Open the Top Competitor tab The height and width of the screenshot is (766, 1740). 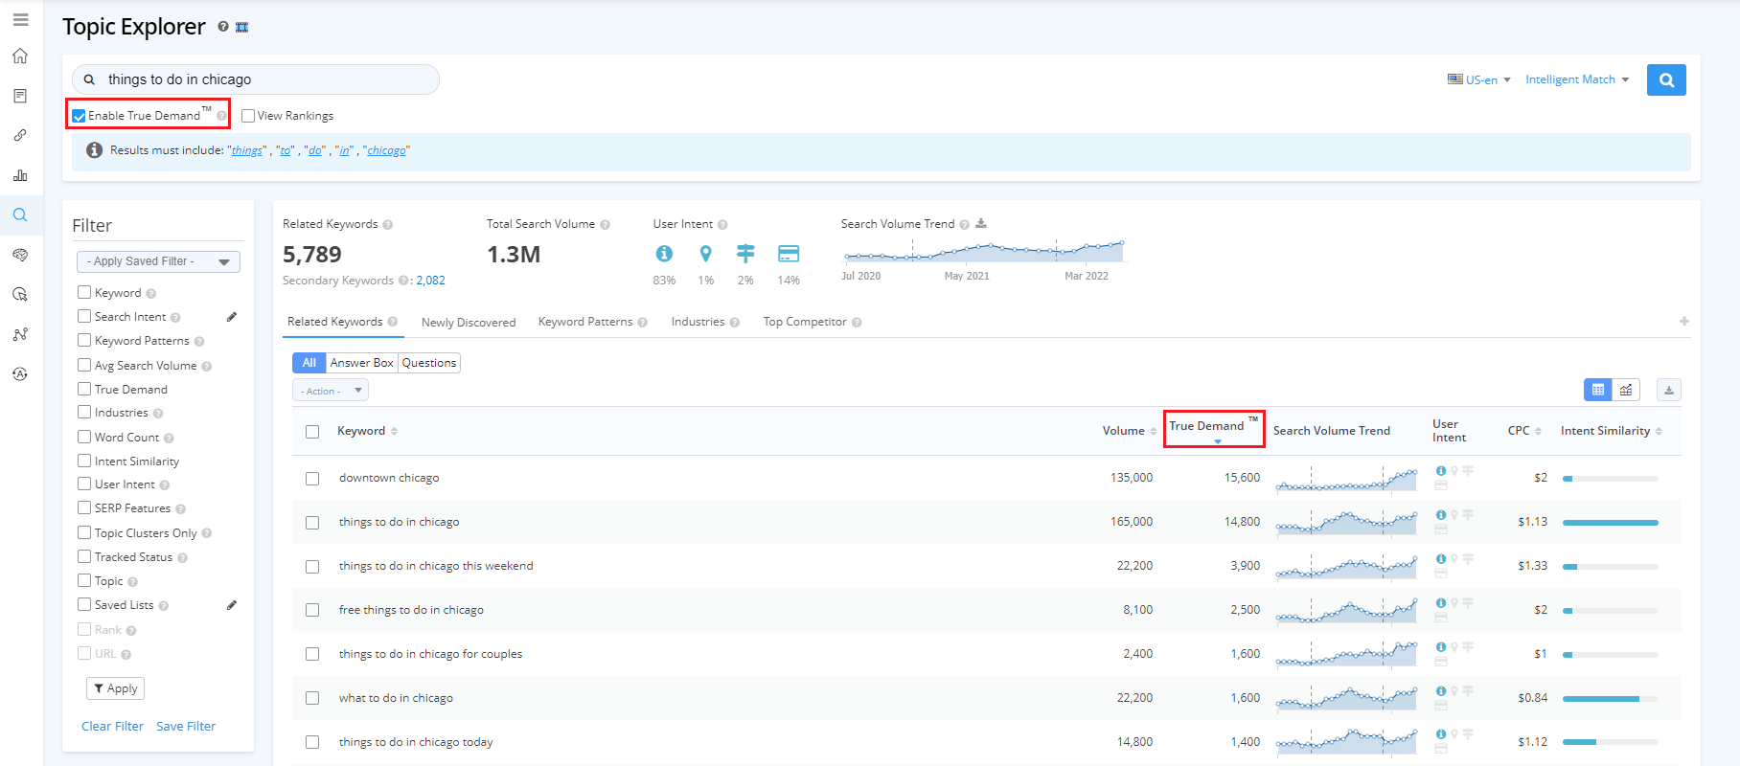805,322
